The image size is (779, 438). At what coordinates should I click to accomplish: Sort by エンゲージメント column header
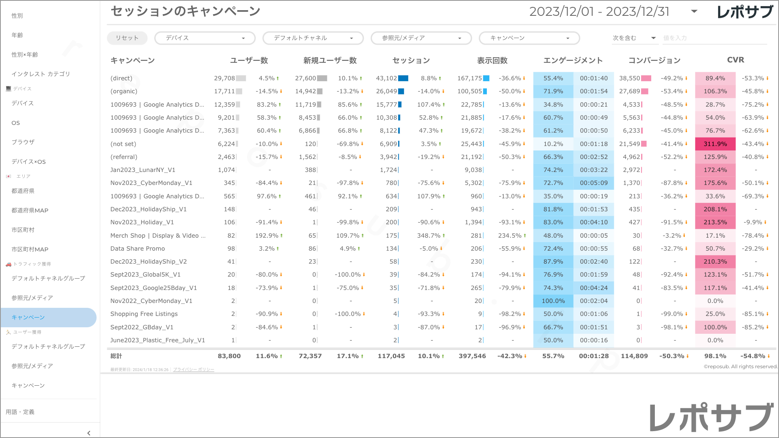tap(573, 60)
